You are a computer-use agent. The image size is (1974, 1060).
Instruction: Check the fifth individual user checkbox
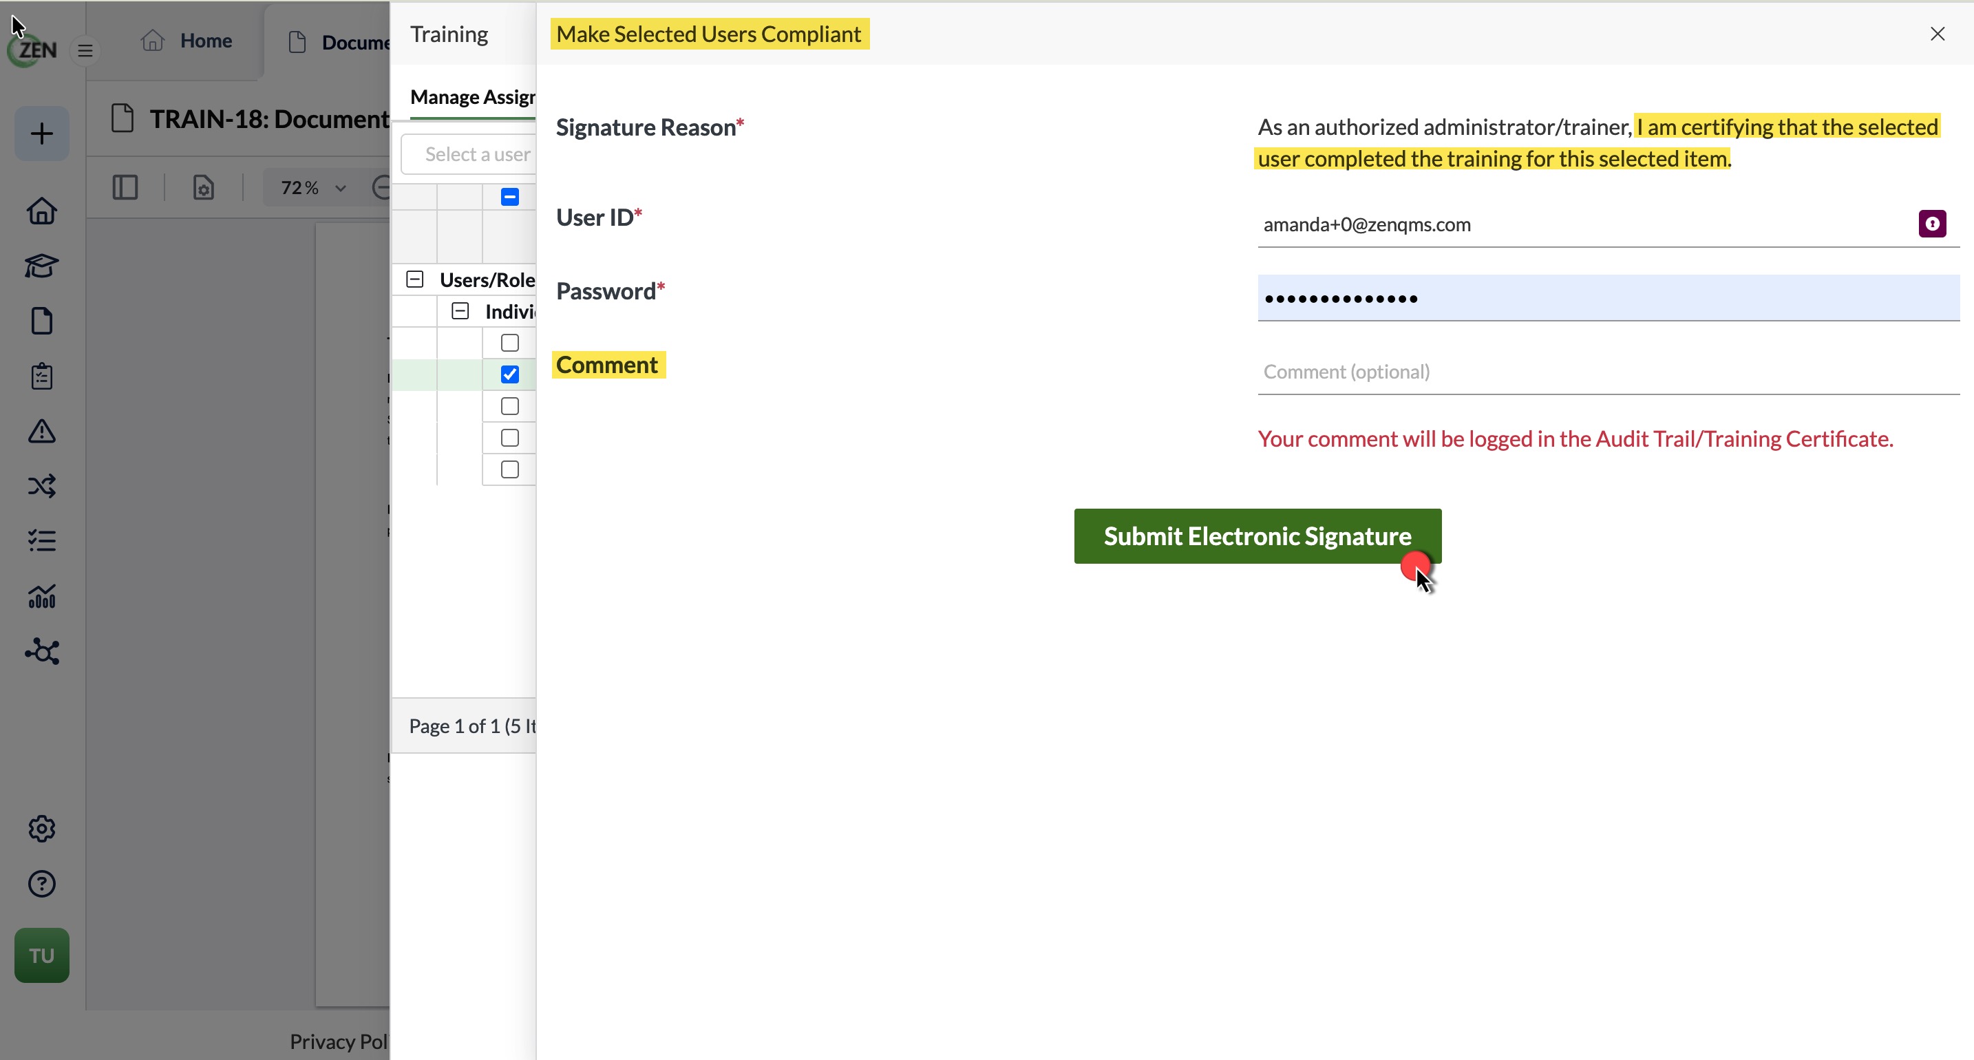pyautogui.click(x=509, y=469)
